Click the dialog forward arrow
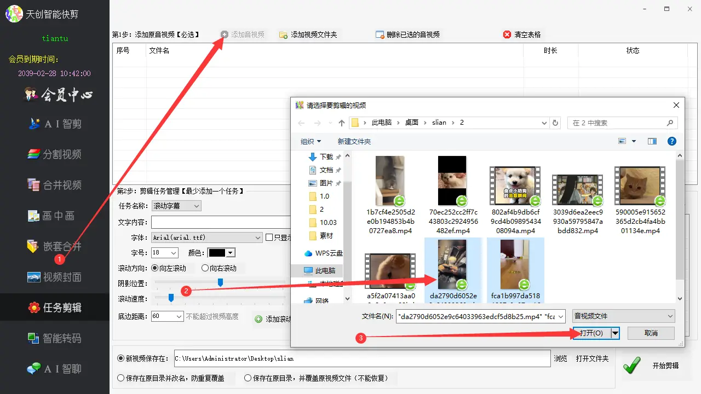Screen dimensions: 701x394 (x=318, y=123)
